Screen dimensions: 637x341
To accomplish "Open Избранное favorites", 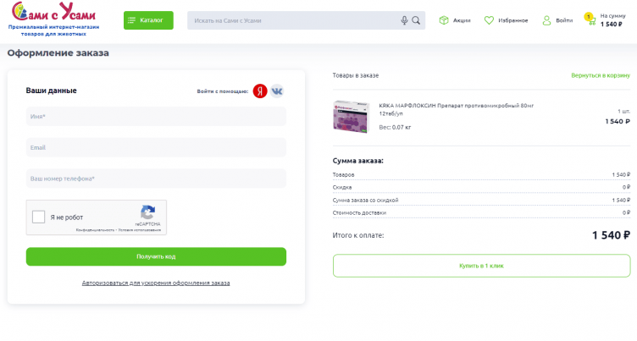I will (x=506, y=20).
